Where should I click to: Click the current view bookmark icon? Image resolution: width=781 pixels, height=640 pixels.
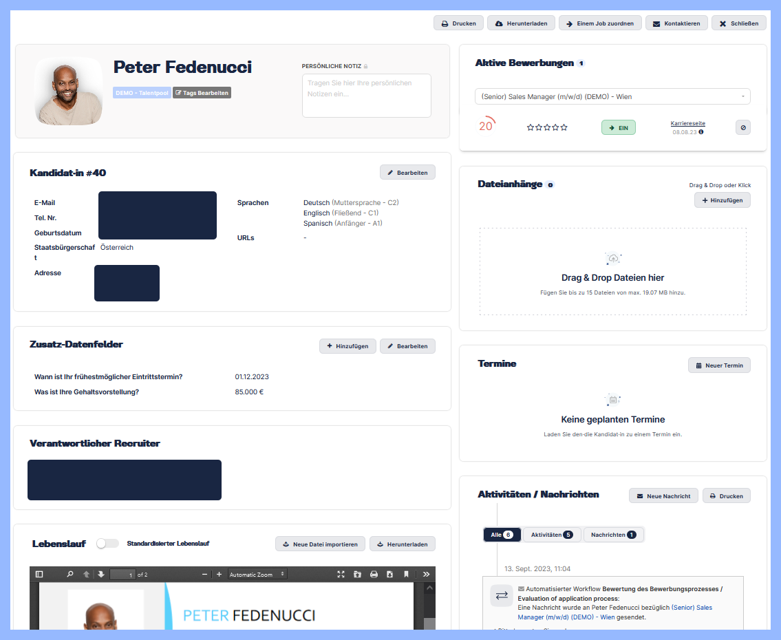[406, 574]
